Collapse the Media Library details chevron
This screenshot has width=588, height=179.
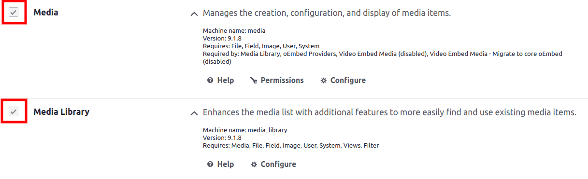click(x=194, y=113)
